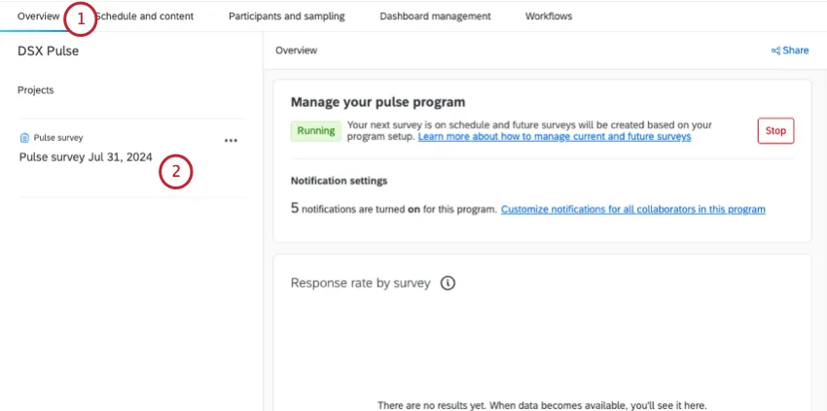Click the Overview panel header label
Image resolution: width=827 pixels, height=411 pixels.
pos(297,51)
